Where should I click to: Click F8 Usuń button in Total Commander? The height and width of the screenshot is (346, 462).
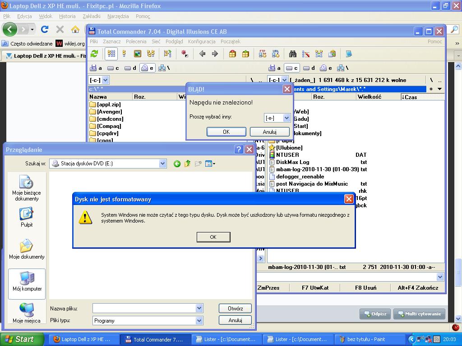coord(365,288)
